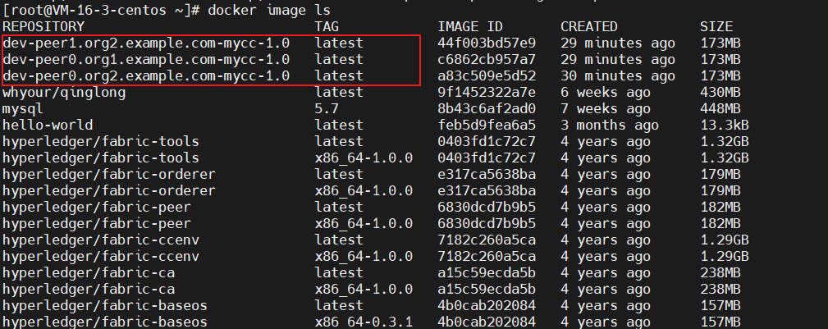The image size is (828, 329).
Task: Select x86_64-1.0.0 tag of fabric-ccenv
Action: point(364,257)
